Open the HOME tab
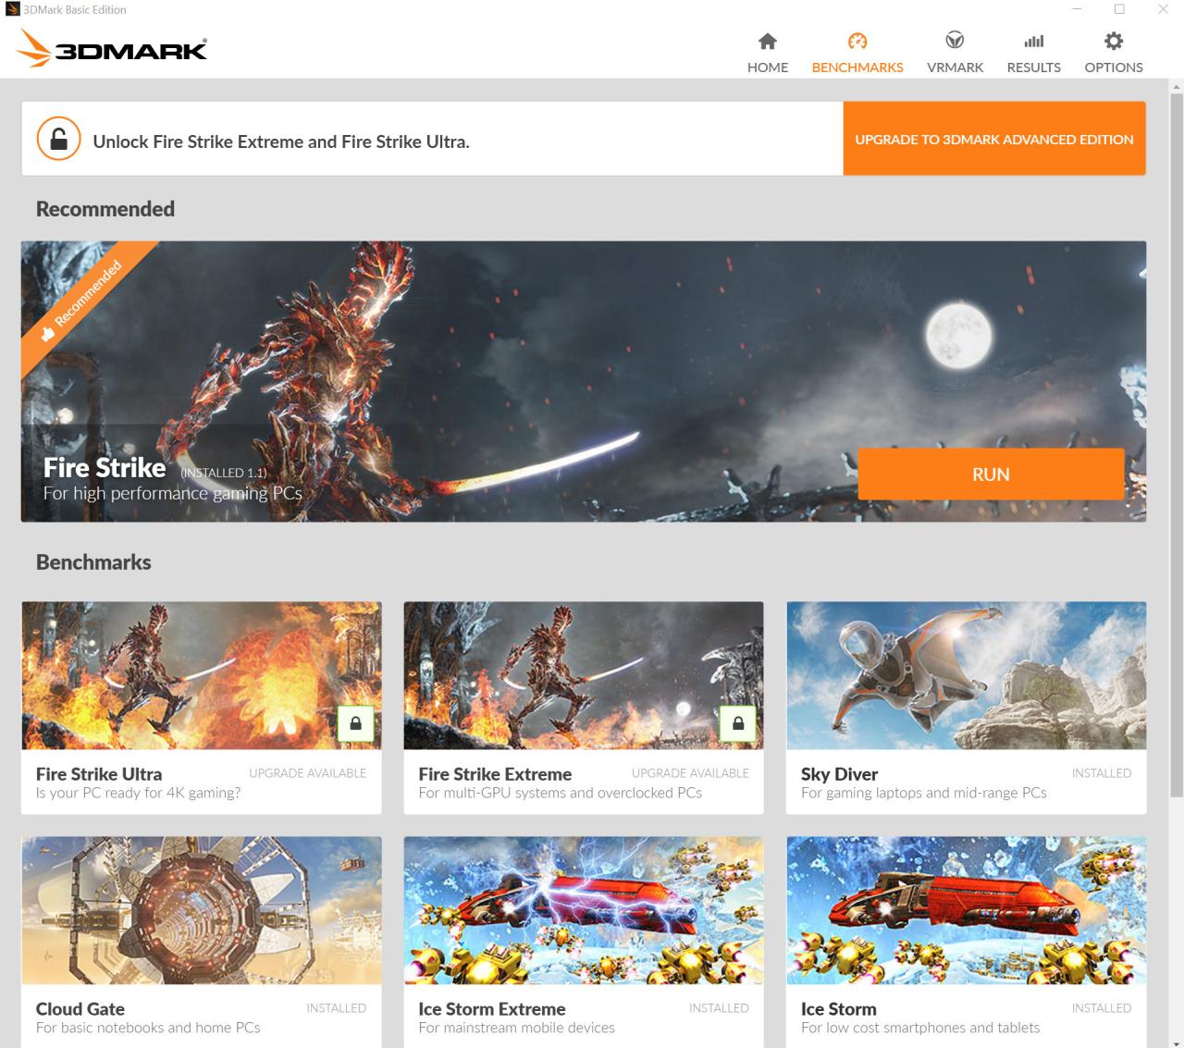 pyautogui.click(x=768, y=53)
